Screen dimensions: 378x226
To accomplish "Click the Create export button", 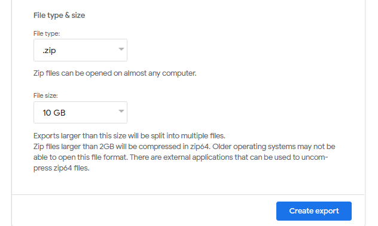I will pyautogui.click(x=314, y=211).
